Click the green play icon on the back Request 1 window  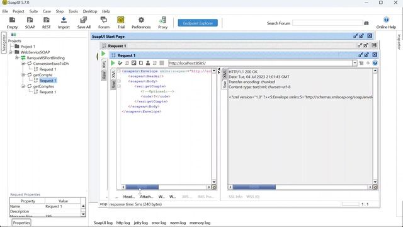(x=103, y=54)
